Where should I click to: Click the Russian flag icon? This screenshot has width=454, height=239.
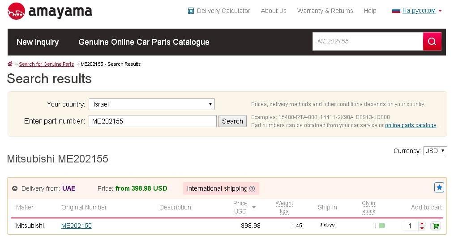396,11
